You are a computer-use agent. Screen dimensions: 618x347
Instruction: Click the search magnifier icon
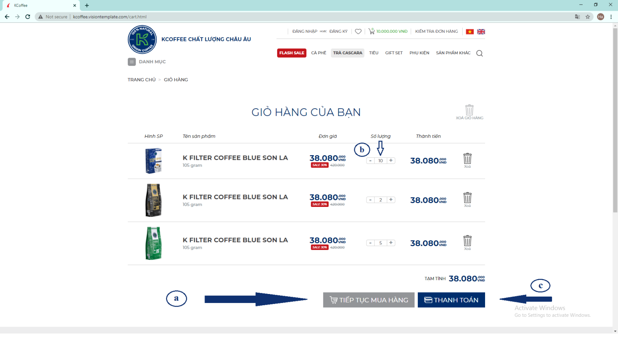(479, 53)
